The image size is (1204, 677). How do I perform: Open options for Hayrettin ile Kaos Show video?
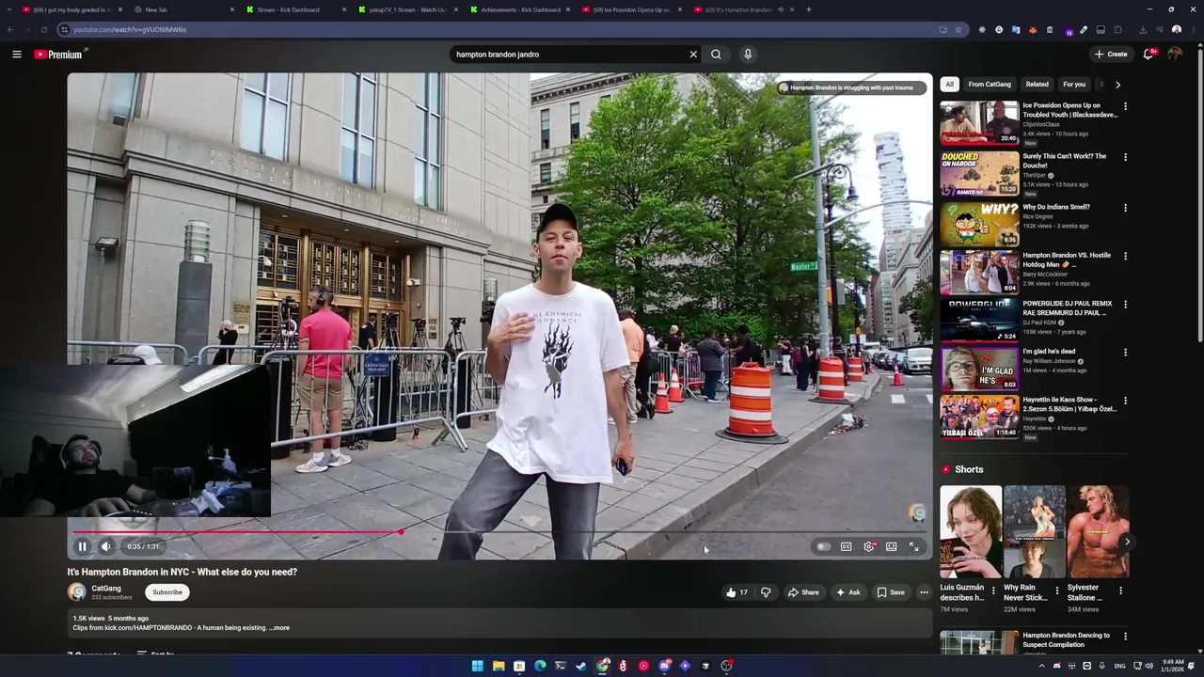1125,401
